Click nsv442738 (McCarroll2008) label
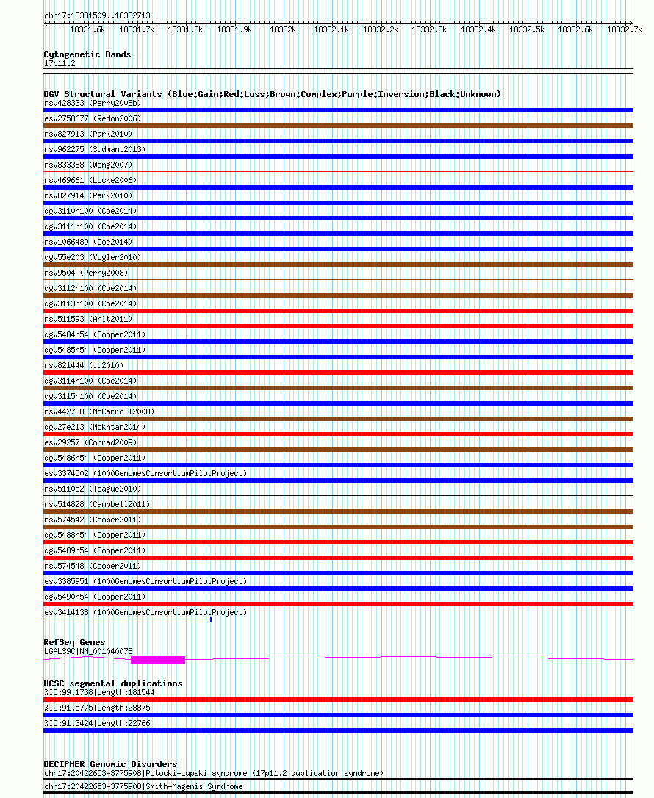Screen dimensions: 654x798 tap(99, 411)
